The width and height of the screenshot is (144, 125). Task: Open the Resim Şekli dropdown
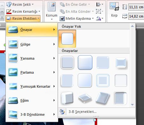coord(20,4)
